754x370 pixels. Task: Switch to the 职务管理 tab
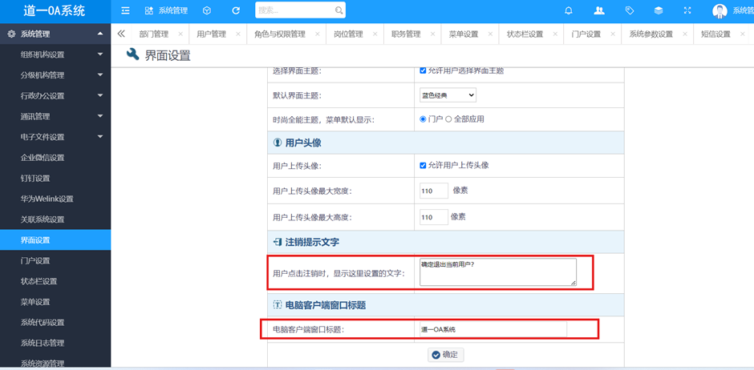click(x=406, y=34)
